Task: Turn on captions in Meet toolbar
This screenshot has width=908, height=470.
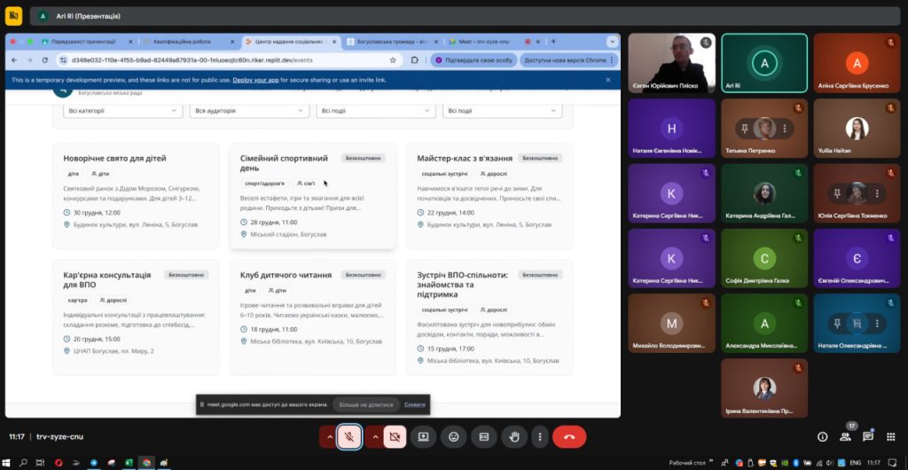Action: coord(484,436)
